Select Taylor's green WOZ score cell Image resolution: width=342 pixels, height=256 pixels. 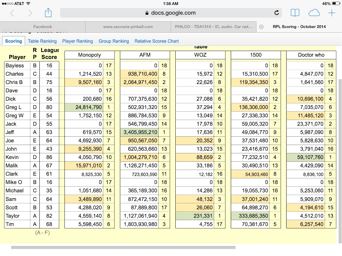click(x=195, y=216)
